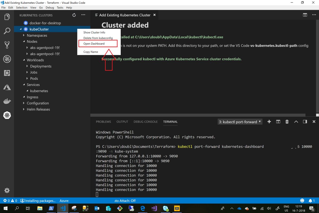Switch to the Terminal panel tab
Viewport: 319px width, 213px height.
170,122
